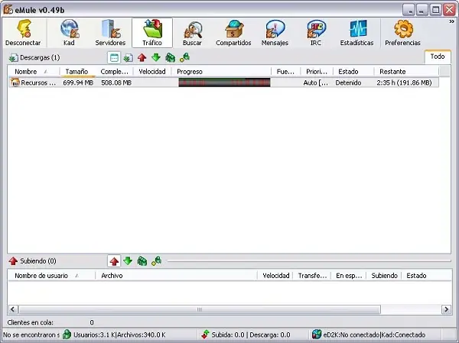Show on-queue clients icon in Subiendo toolbar
Image resolution: width=459 pixels, height=343 pixels.
(x=142, y=260)
